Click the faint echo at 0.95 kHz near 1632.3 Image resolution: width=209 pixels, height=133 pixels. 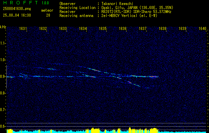pyautogui.click(x=51, y=69)
